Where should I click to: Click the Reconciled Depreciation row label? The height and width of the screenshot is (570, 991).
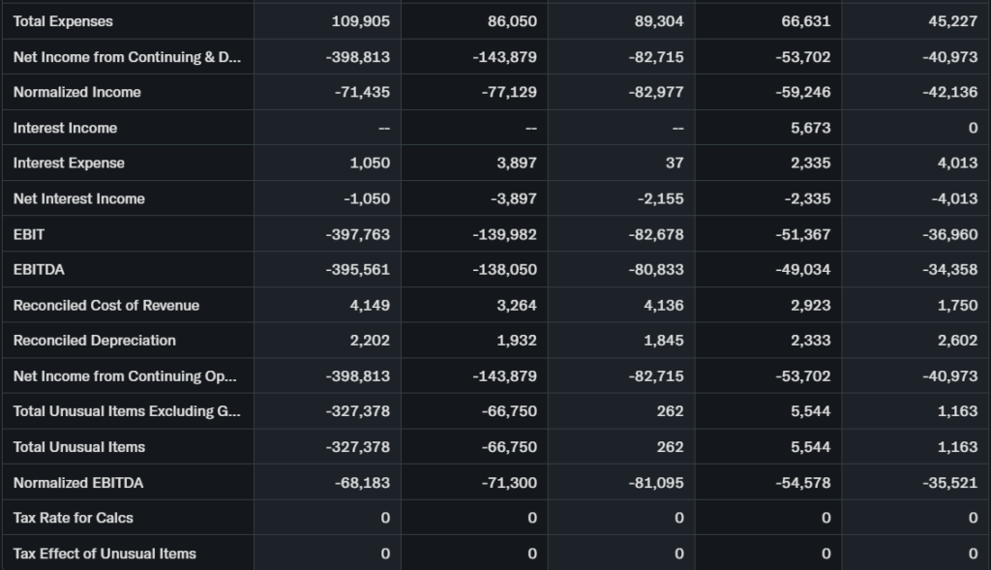coord(95,341)
